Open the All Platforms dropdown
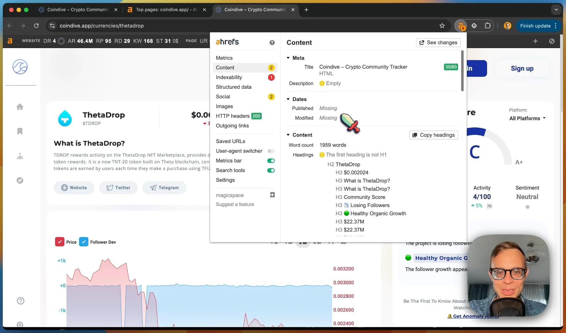 tap(527, 118)
